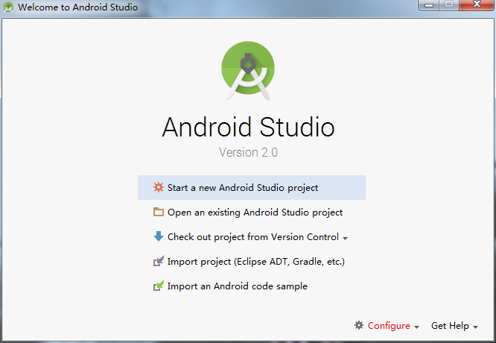This screenshot has height=343, width=496.
Task: Click the Configure gear icon
Action: click(359, 325)
